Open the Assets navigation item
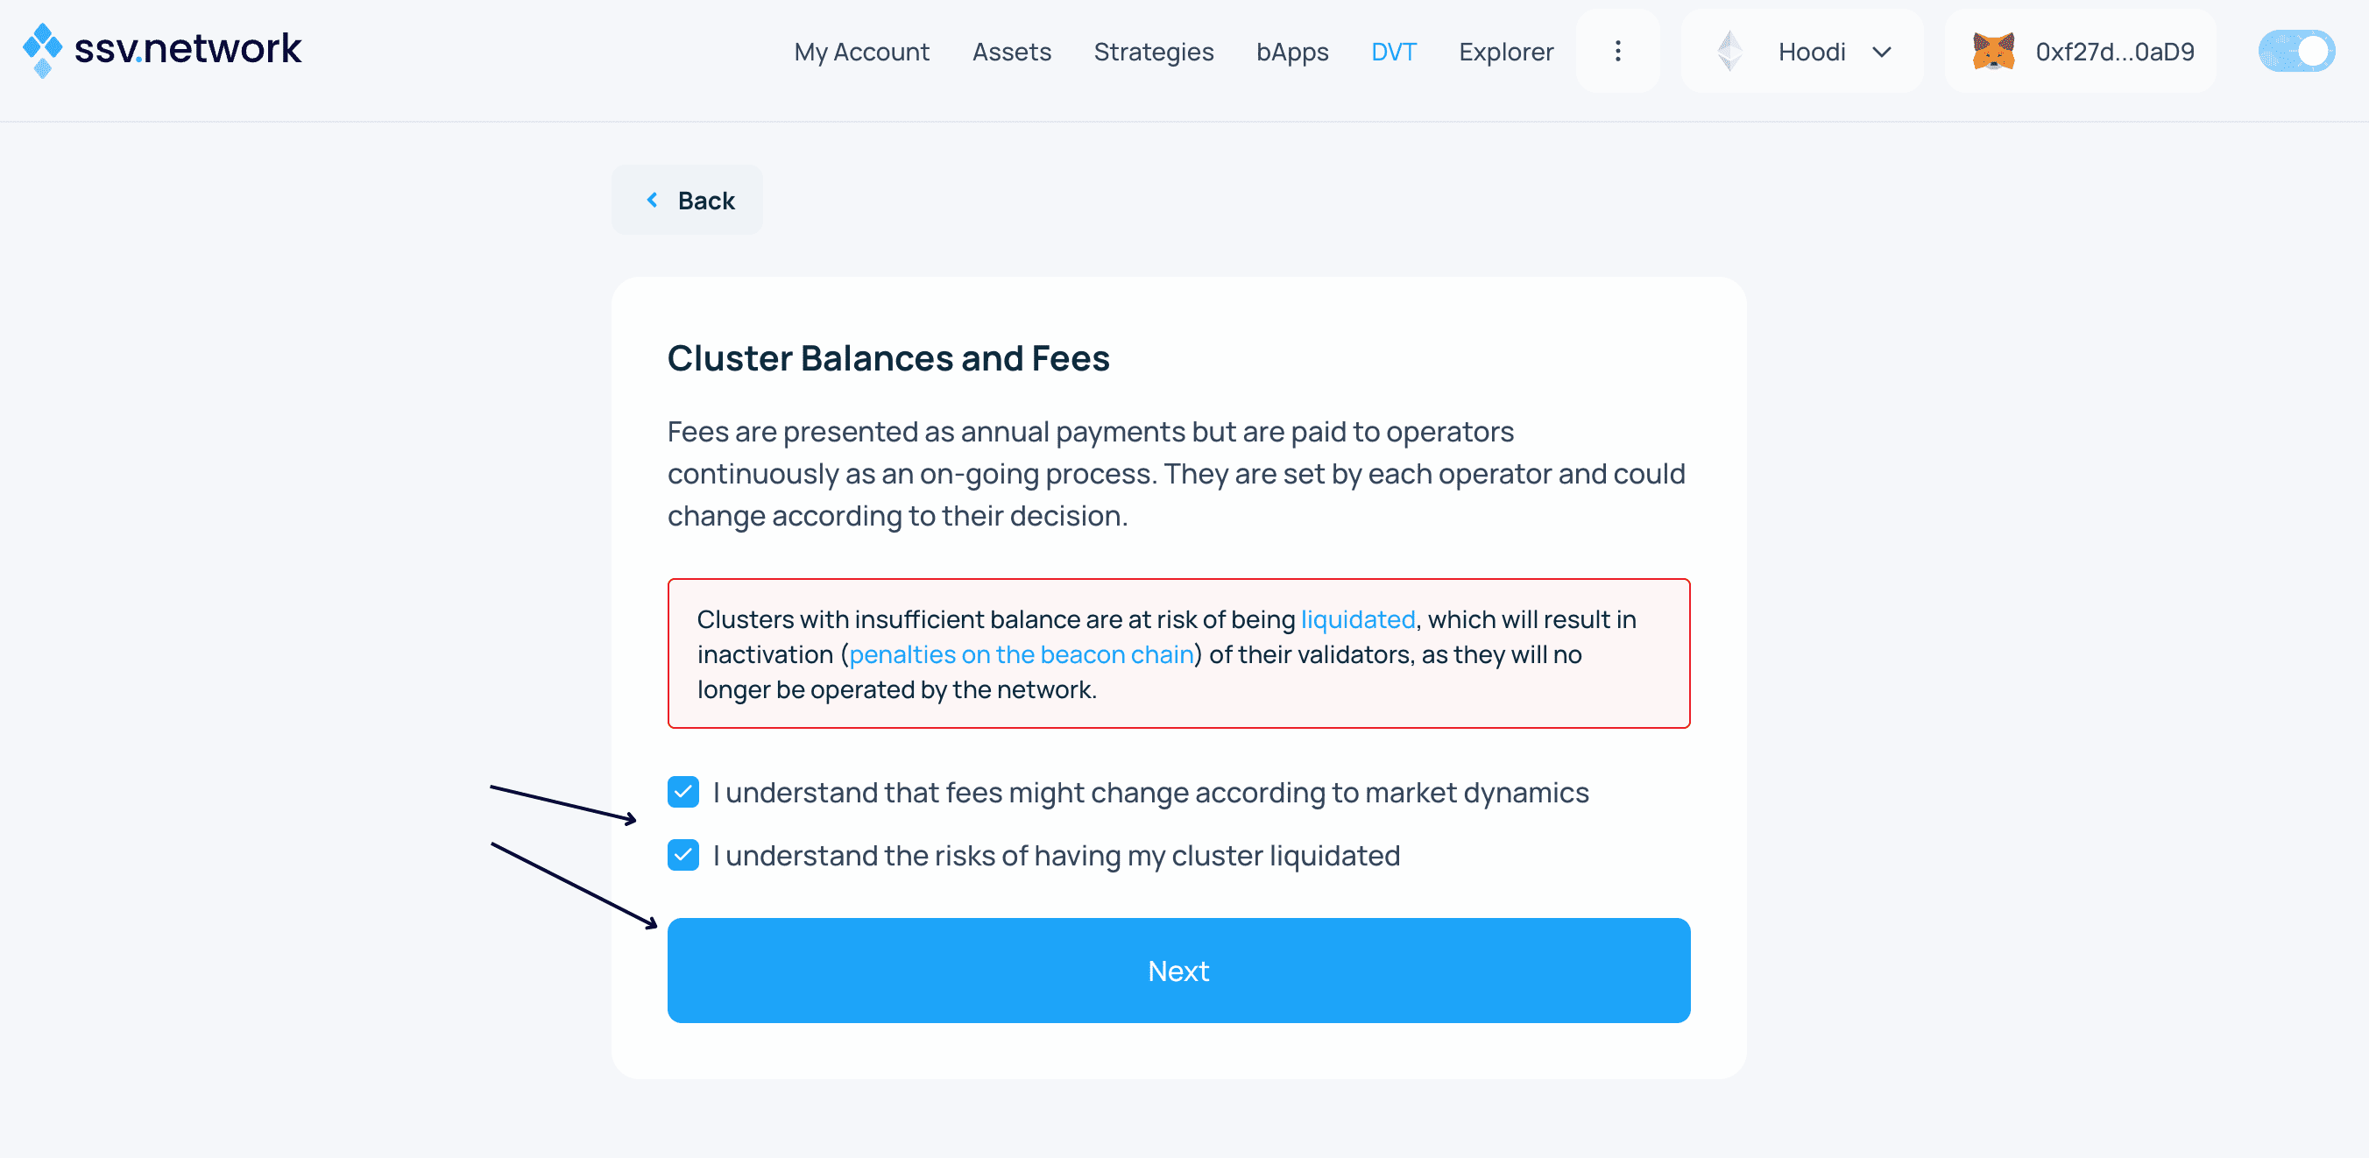 point(1012,52)
